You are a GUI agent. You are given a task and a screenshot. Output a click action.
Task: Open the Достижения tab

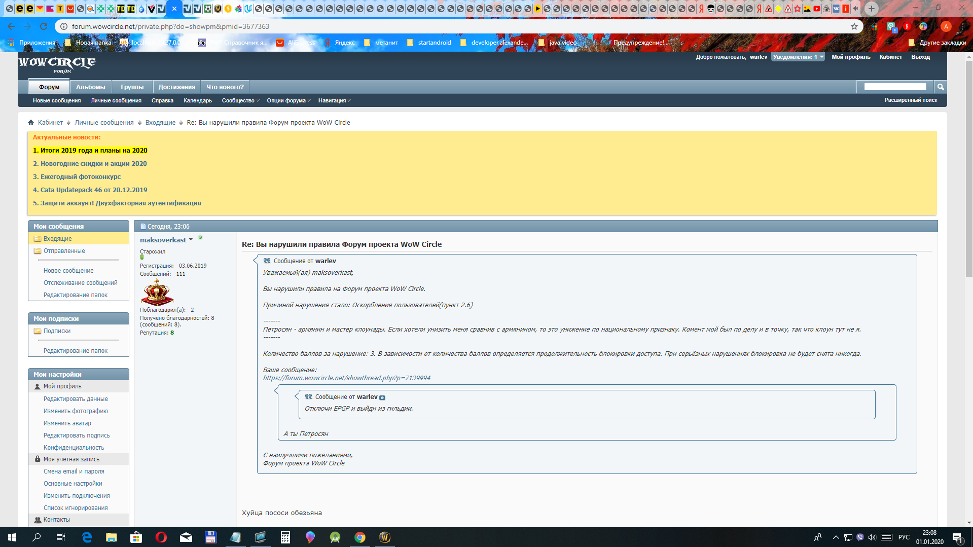(x=176, y=87)
